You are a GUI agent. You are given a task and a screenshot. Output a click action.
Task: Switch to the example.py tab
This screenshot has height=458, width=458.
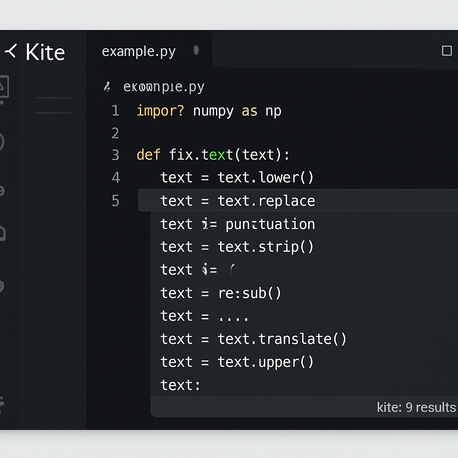pos(139,52)
